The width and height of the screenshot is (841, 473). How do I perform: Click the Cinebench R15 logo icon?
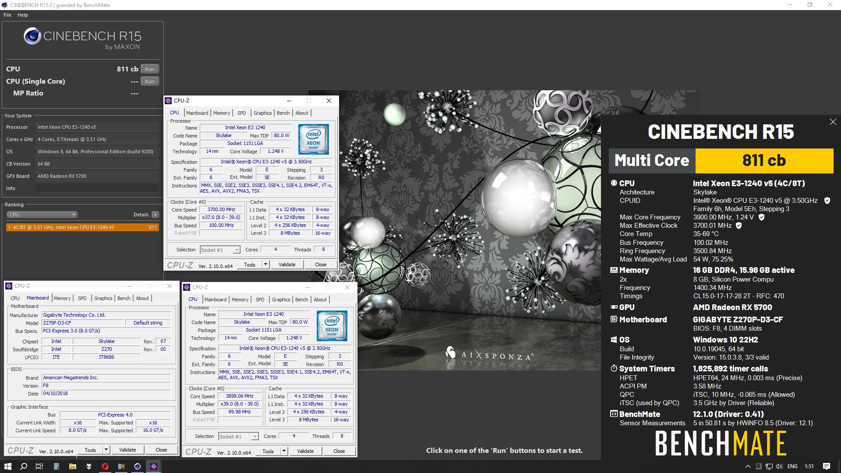(x=32, y=36)
